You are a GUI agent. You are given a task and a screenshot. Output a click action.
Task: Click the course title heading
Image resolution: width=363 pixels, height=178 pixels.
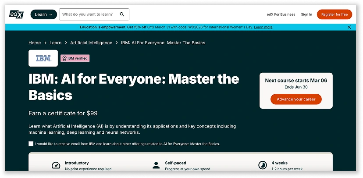(x=134, y=87)
